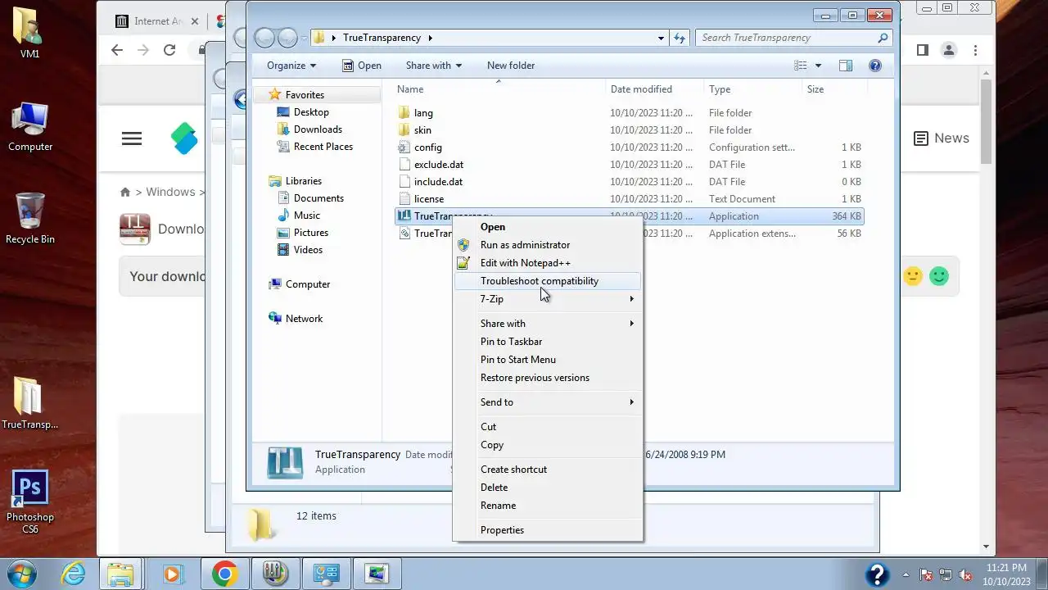Open Chrome's three-dot menu
The image size is (1048, 590).
click(x=975, y=50)
